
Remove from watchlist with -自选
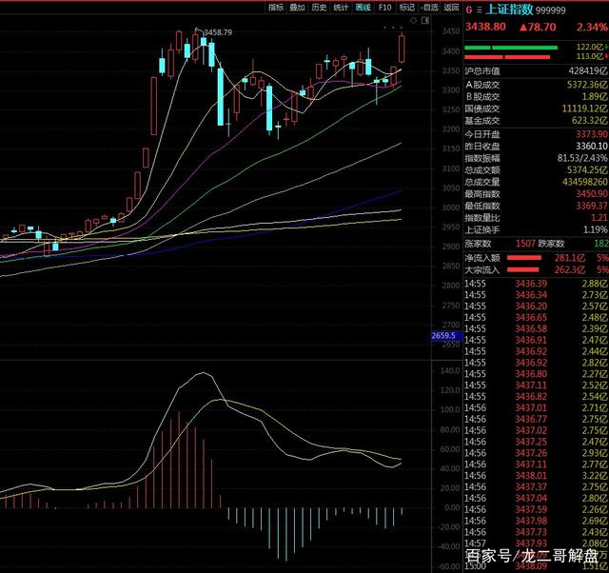(x=428, y=7)
